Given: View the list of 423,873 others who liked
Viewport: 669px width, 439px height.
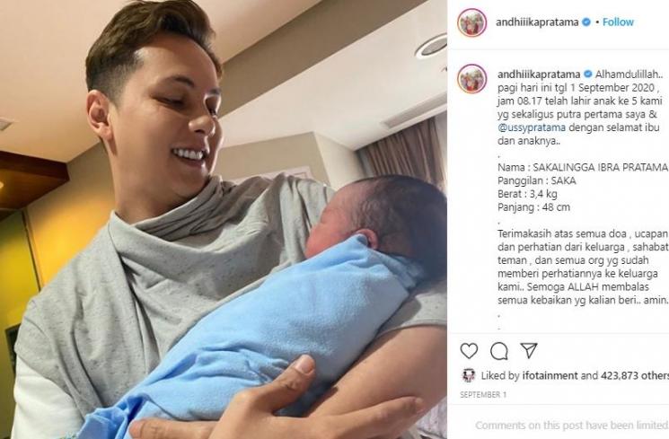Looking at the screenshot, I should tap(635, 375).
